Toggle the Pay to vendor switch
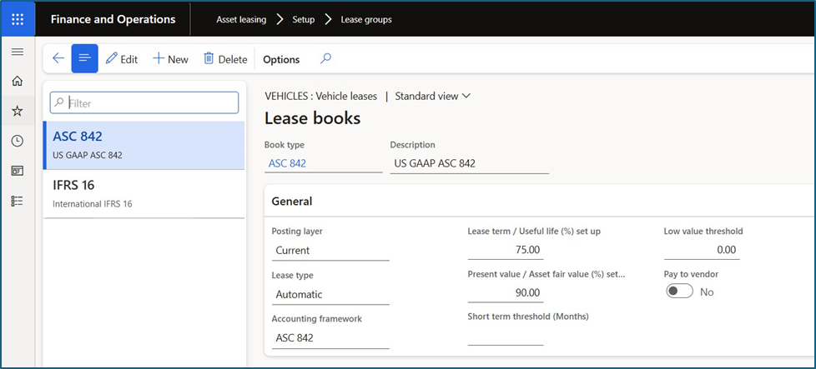Viewport: 816px width, 369px height. 679,292
